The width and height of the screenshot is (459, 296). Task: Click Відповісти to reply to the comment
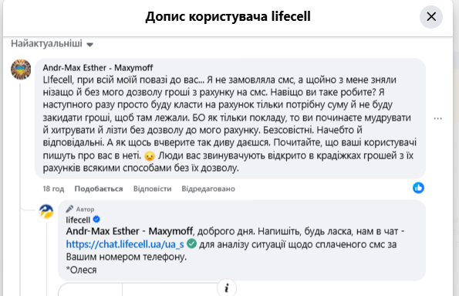(152, 189)
